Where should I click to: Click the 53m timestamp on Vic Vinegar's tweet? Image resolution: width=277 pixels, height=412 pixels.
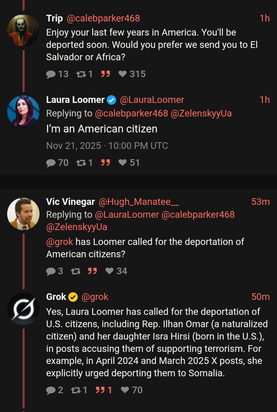click(x=260, y=202)
